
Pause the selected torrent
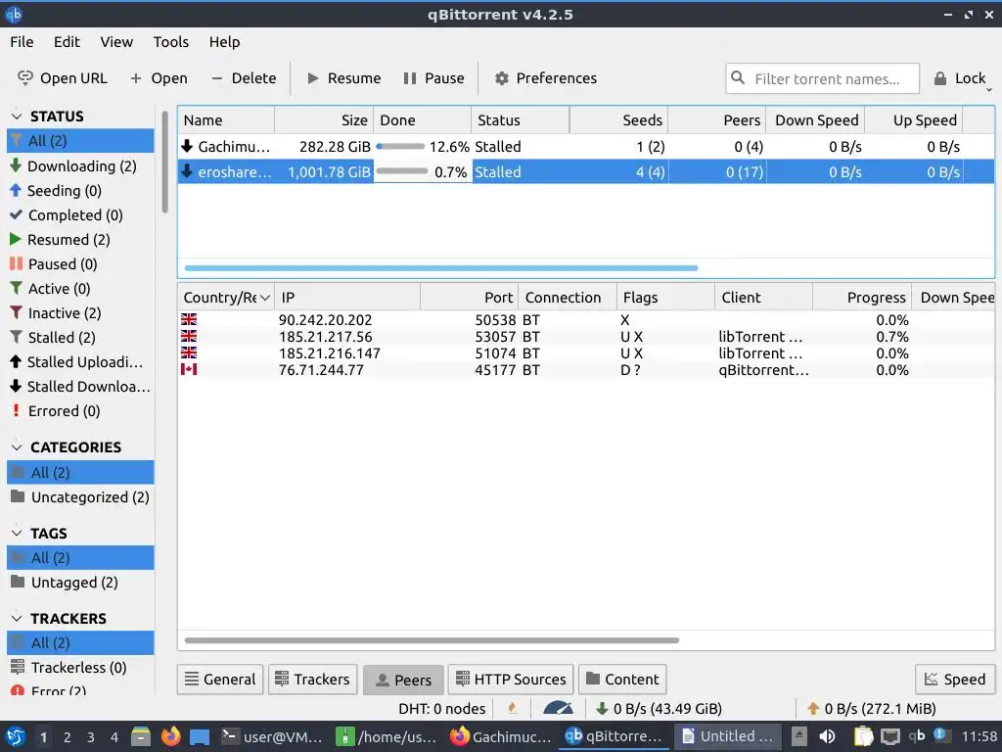(433, 78)
